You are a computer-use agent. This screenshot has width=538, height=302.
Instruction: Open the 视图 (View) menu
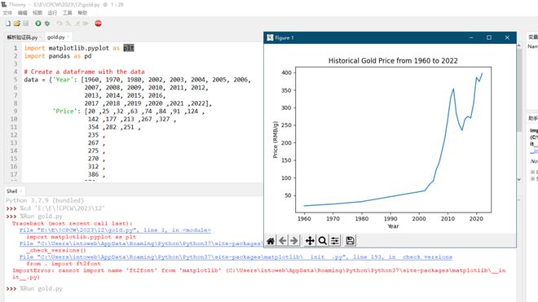tap(37, 13)
